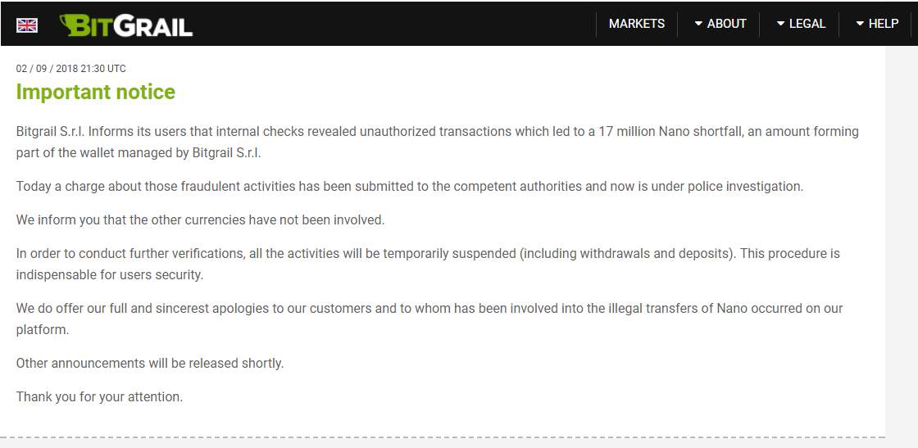Click the 17 million Nano shortfall paragraph
The width and height of the screenshot is (918, 448).
(x=438, y=143)
